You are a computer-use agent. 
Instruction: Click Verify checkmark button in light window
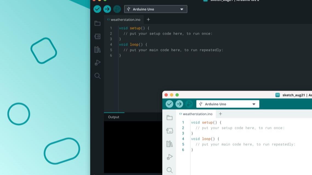coord(169,104)
